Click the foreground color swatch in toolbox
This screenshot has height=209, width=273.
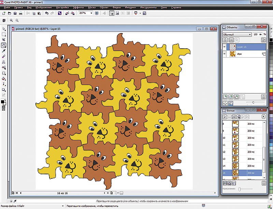pos(2,102)
